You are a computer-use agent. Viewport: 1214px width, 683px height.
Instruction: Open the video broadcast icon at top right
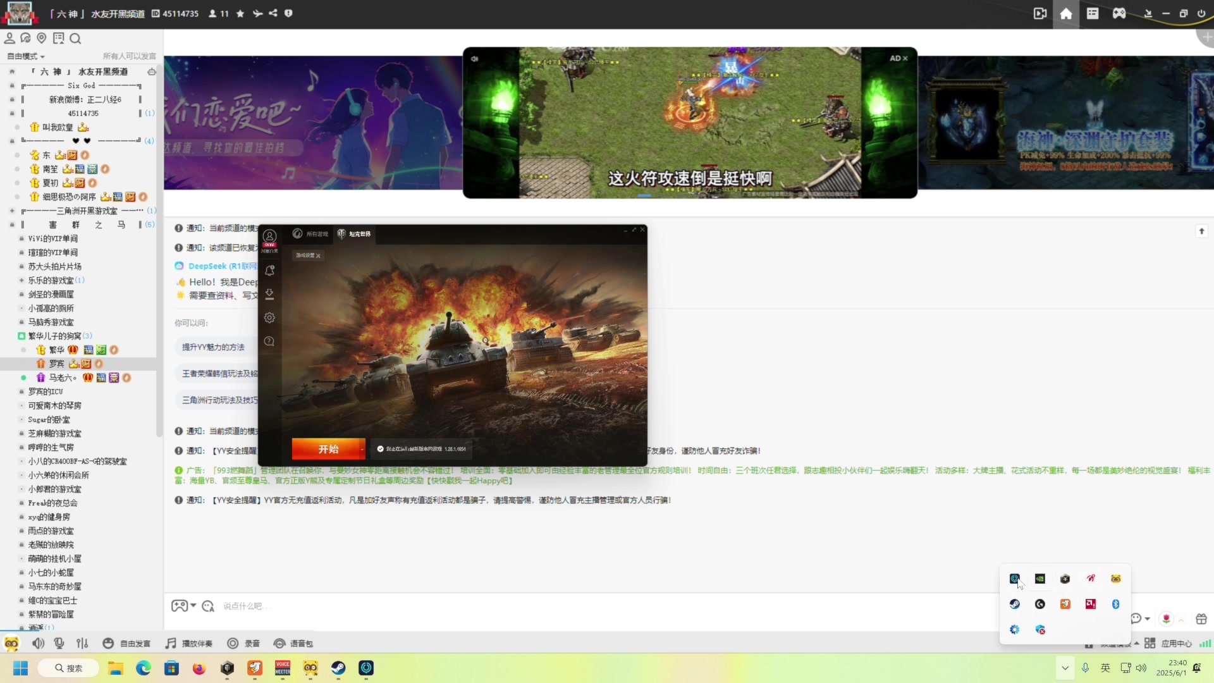tap(1040, 13)
